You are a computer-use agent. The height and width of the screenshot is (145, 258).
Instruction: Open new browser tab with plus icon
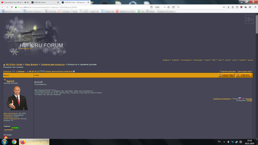click(x=93, y=2)
